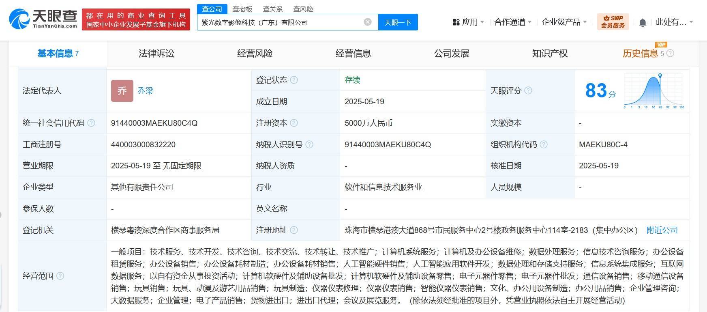Screen dimensions: 707x312
Task: Click the SVIP 会员服务 badge
Action: [x=613, y=22]
